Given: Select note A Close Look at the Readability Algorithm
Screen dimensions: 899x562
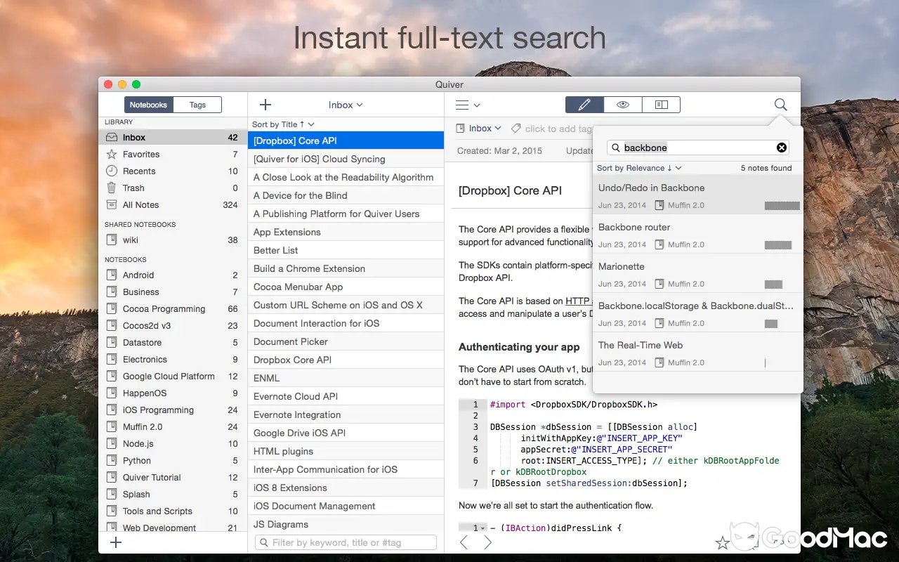Looking at the screenshot, I should click(346, 178).
